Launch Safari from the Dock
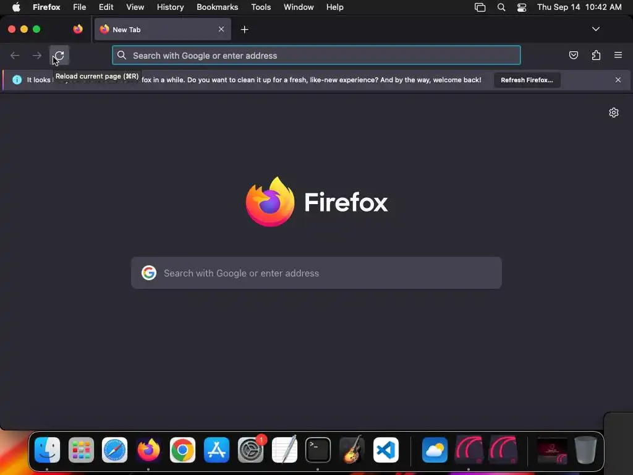Image resolution: width=633 pixels, height=475 pixels. click(114, 450)
